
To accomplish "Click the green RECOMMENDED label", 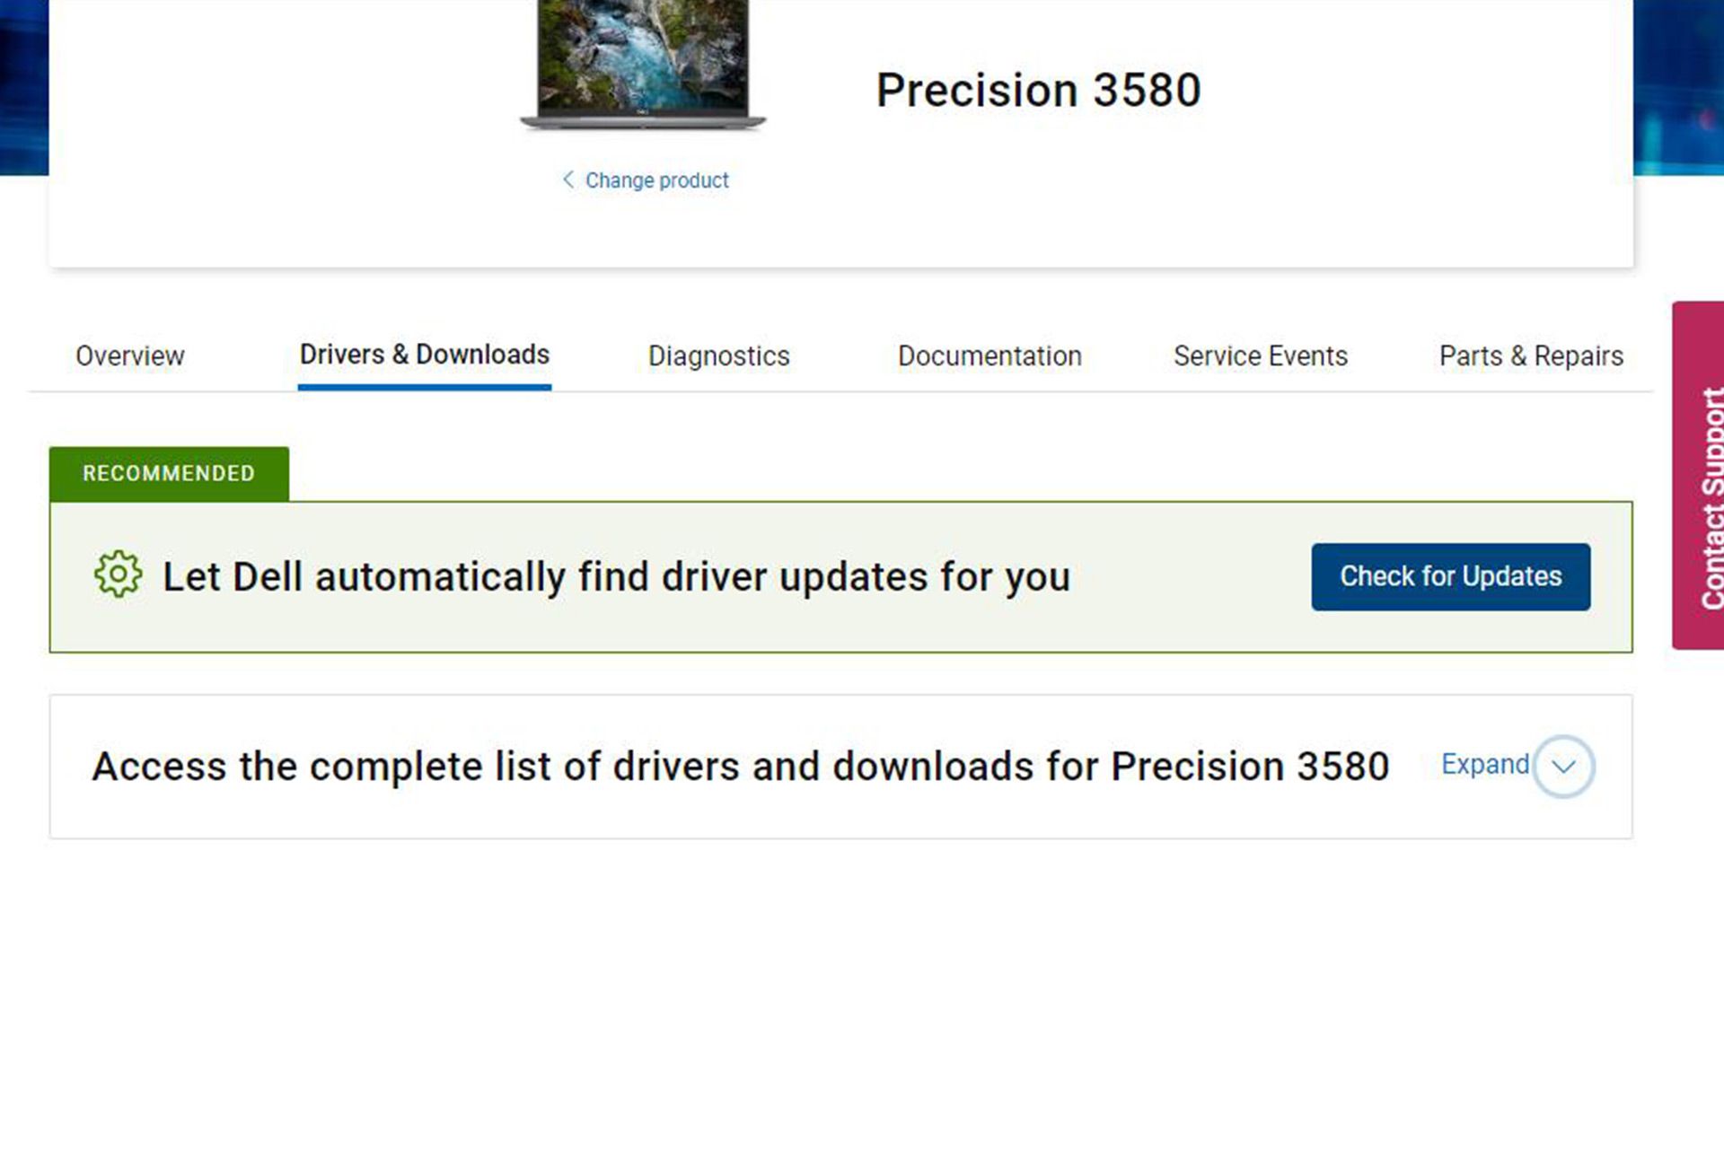I will pos(169,473).
